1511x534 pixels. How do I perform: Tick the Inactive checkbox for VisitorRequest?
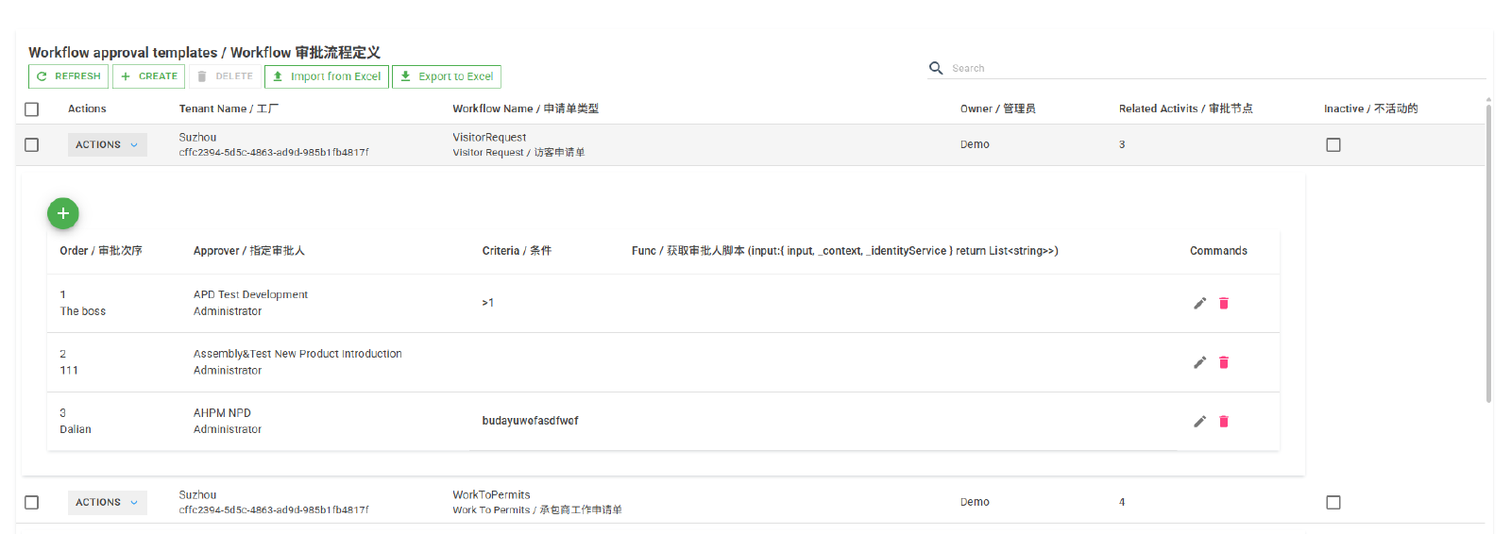click(x=1333, y=145)
